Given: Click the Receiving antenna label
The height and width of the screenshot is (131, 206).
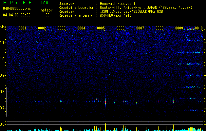Looking at the screenshot, I should [75, 15].
